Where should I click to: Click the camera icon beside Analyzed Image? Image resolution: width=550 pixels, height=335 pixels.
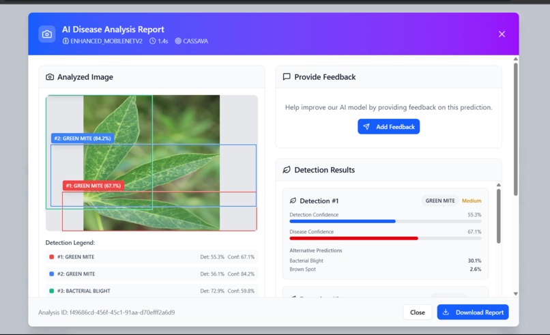click(x=50, y=77)
